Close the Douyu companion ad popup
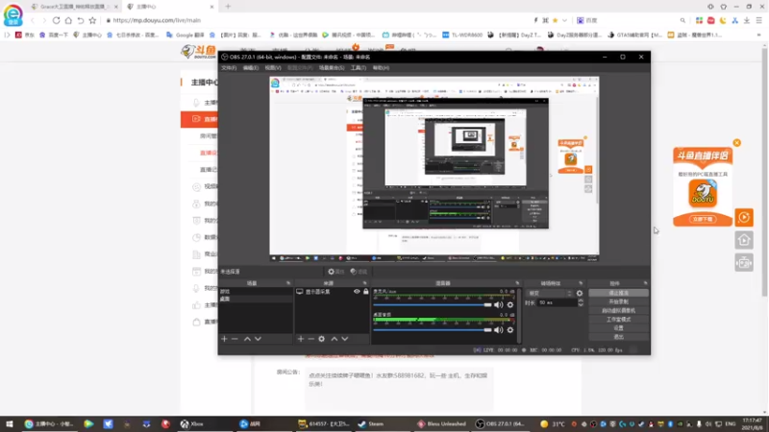The width and height of the screenshot is (769, 432). coord(736,143)
